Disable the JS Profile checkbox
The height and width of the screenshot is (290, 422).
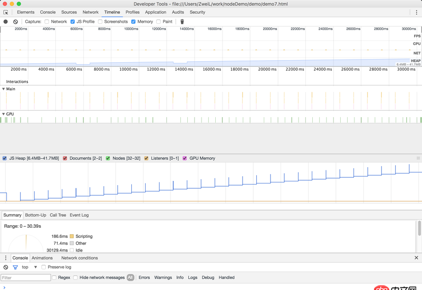point(73,22)
